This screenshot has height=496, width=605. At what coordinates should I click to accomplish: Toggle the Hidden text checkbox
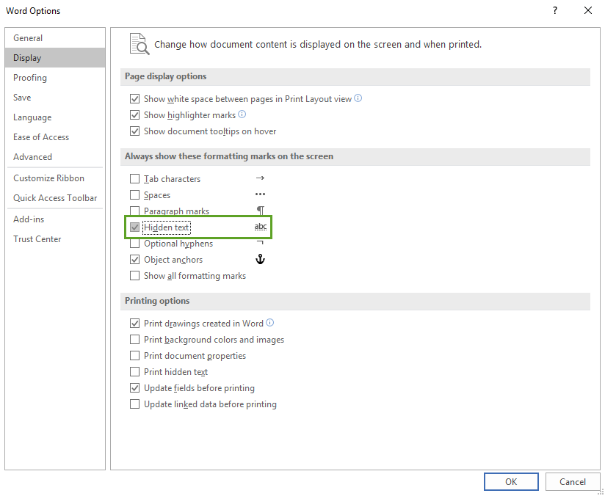pyautogui.click(x=134, y=227)
